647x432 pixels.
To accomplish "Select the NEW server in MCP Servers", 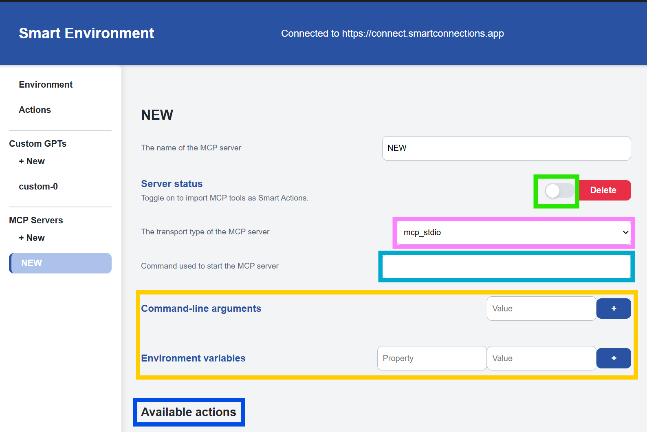I will 60,263.
